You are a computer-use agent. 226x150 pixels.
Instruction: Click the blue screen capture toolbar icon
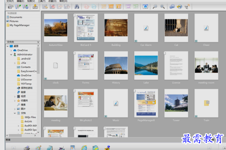point(145,6)
